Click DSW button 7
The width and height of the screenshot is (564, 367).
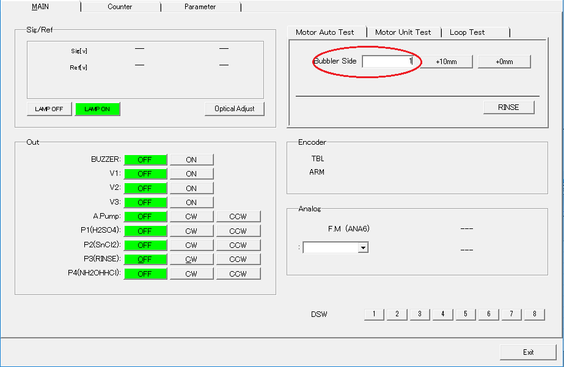[x=511, y=314]
